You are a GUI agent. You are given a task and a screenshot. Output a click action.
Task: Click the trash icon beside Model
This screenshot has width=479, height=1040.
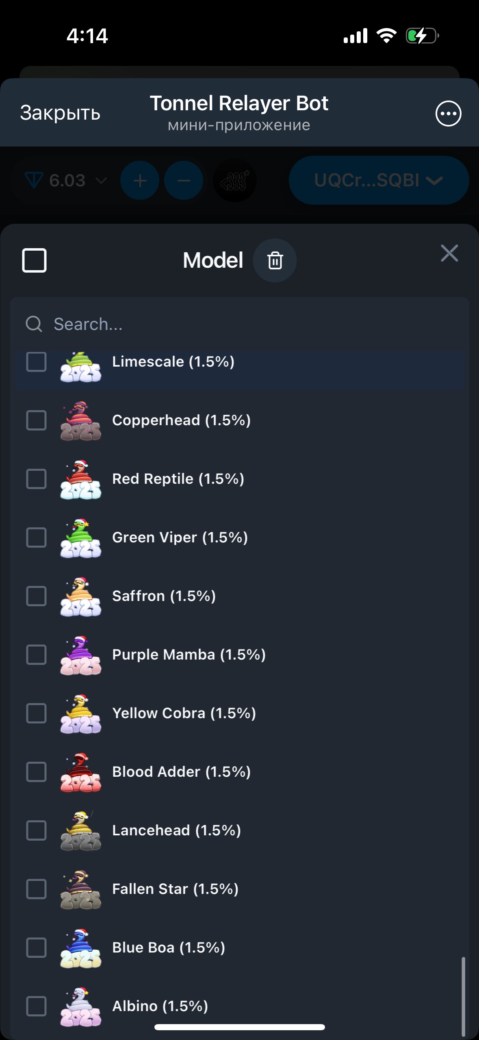275,260
